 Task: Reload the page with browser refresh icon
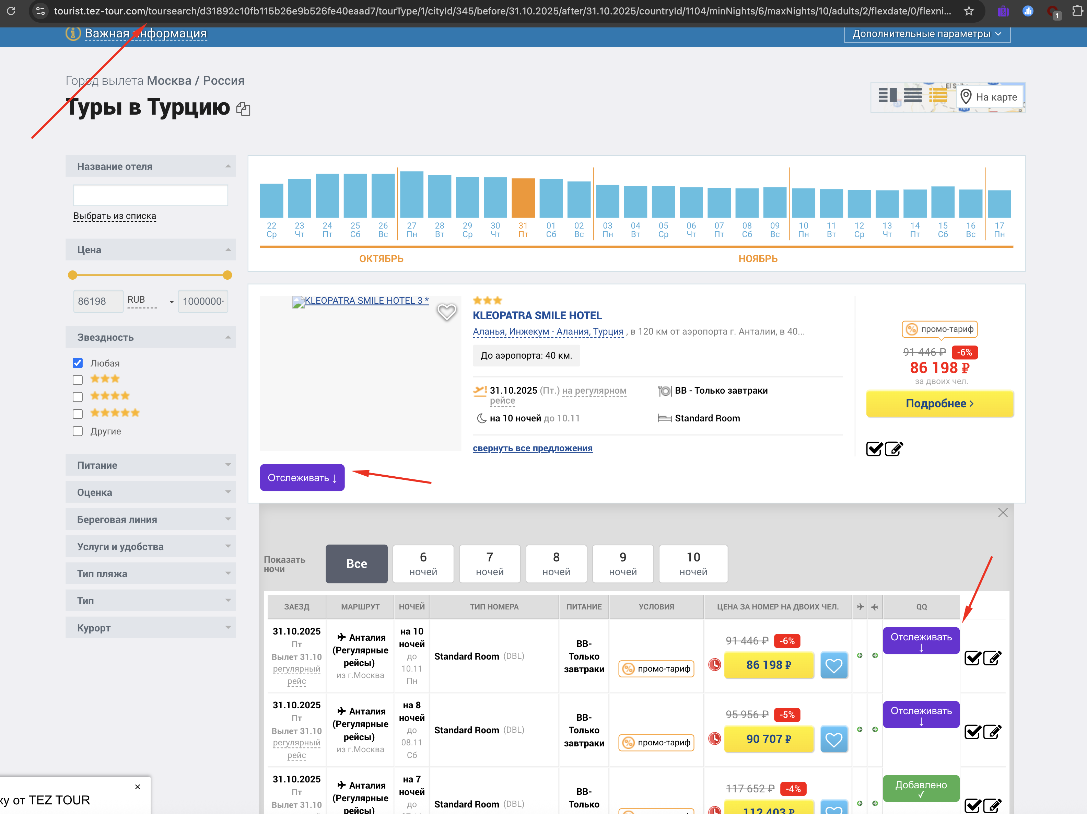pos(11,11)
